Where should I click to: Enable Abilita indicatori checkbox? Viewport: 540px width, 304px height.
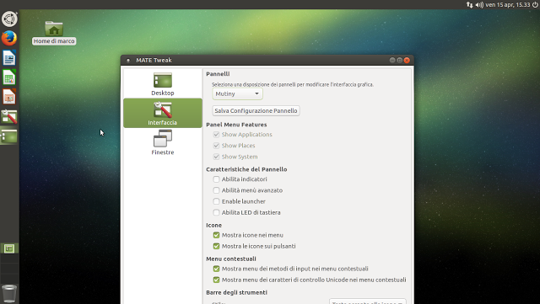click(x=216, y=179)
